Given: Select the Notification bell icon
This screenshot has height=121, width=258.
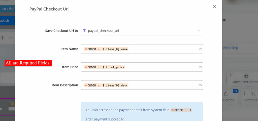Looking at the screenshot, I should pos(225,94).
